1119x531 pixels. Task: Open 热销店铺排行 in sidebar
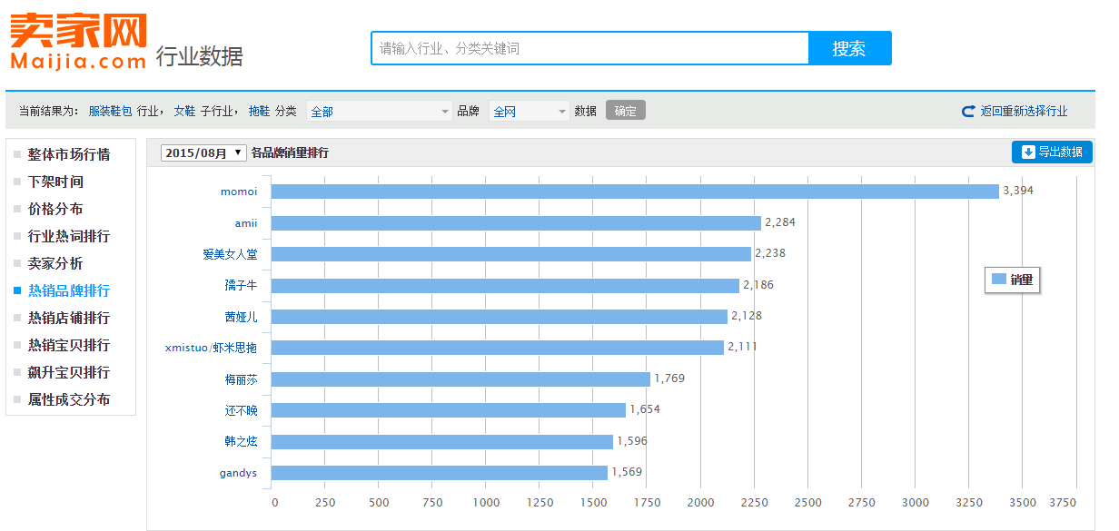[x=69, y=318]
